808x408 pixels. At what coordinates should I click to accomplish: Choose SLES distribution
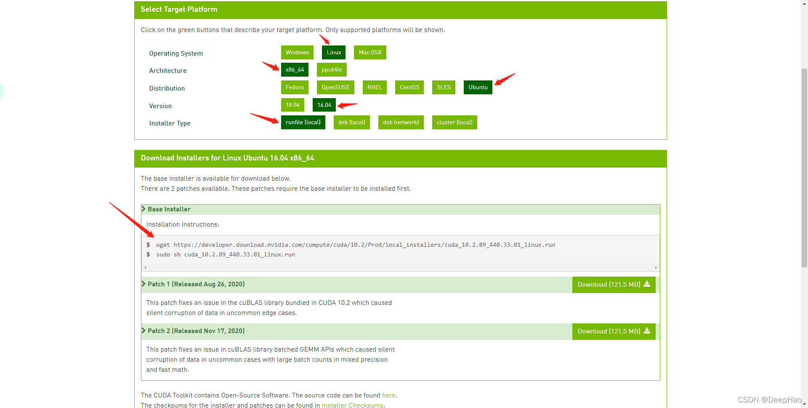point(444,88)
